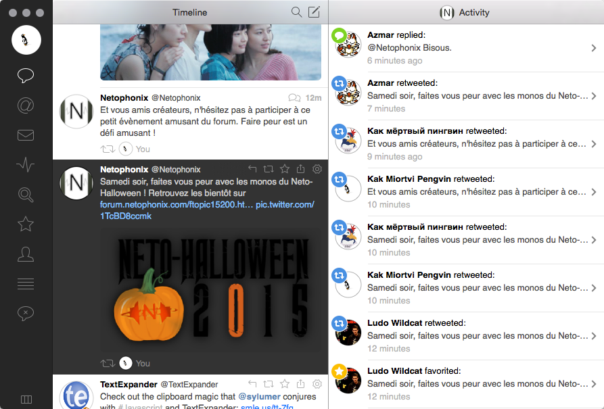Favorite the Neto-Halloween tweet with star
604x409 pixels.
(285, 169)
